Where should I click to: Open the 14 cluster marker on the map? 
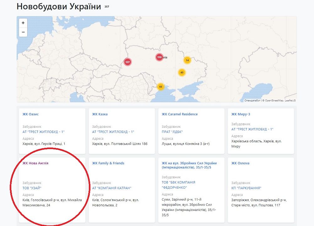pos(187,59)
